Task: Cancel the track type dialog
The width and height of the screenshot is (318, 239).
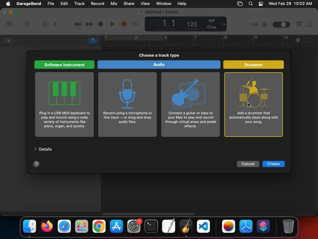Action: tap(248, 164)
